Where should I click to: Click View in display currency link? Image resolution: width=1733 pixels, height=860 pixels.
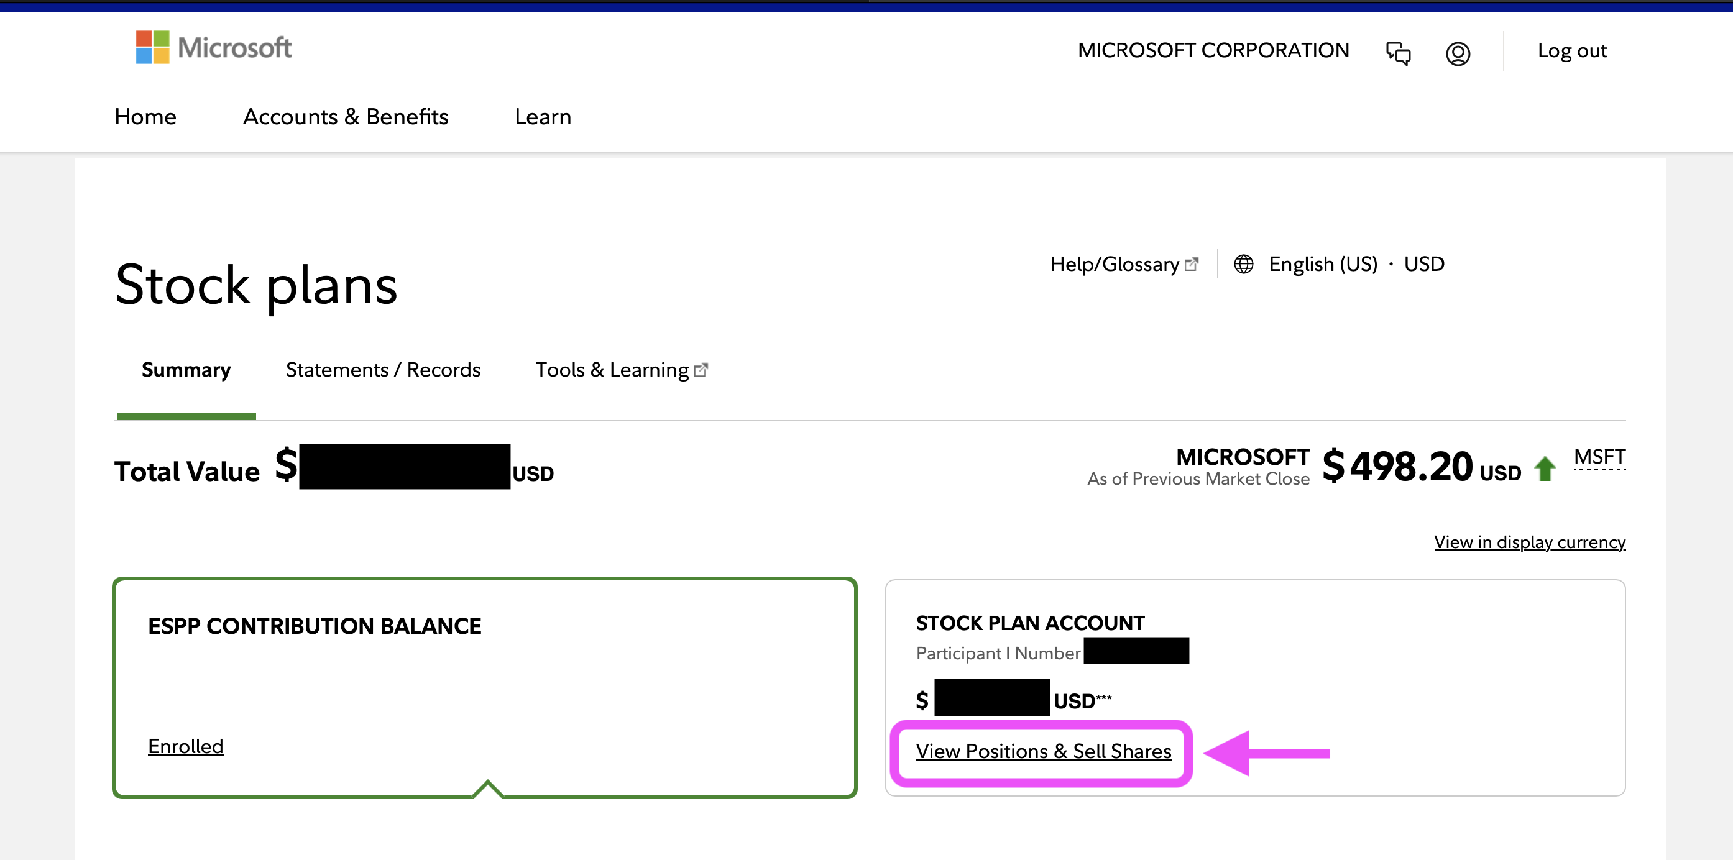click(1529, 542)
